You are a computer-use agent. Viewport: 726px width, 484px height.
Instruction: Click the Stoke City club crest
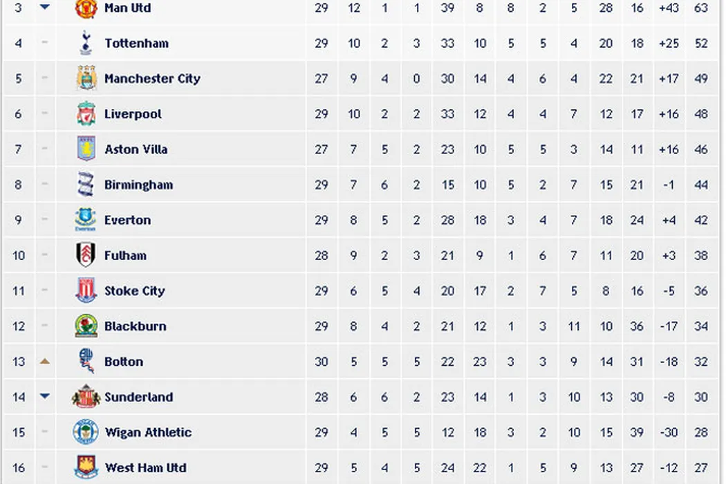[x=86, y=290]
